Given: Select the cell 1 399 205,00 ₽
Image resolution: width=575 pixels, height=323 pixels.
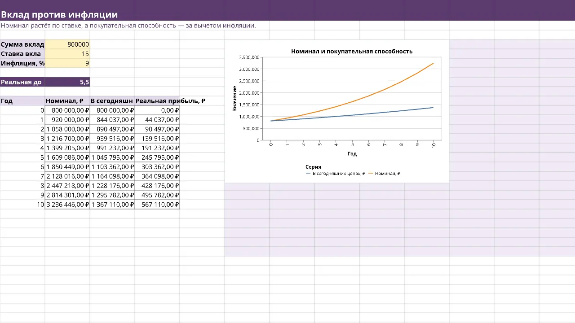Looking at the screenshot, I should pos(67,148).
